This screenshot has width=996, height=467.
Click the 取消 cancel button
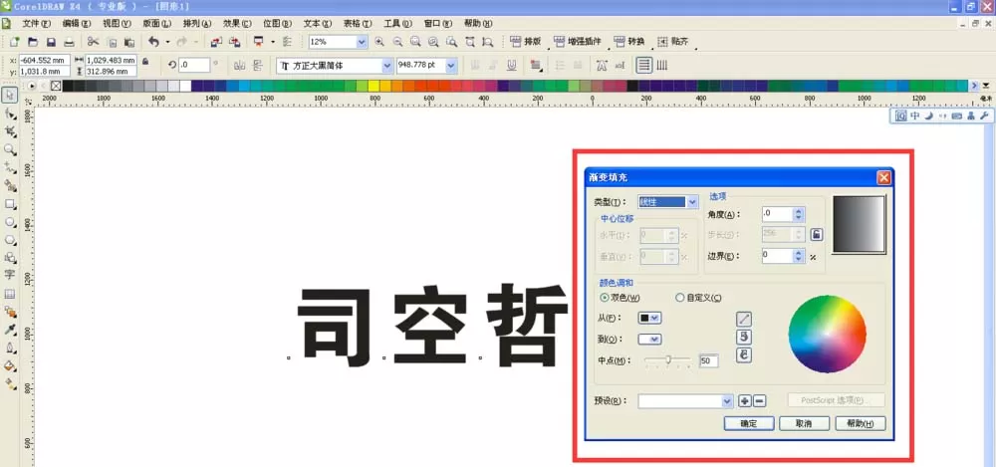click(804, 424)
